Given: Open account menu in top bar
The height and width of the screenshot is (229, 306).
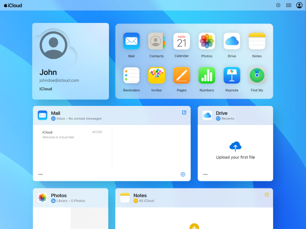Looking at the screenshot, I should tap(299, 5).
